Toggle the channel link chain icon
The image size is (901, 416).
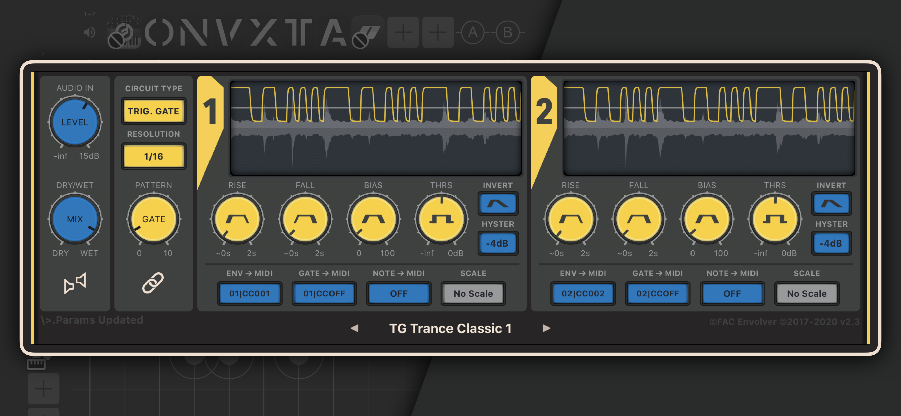(153, 283)
